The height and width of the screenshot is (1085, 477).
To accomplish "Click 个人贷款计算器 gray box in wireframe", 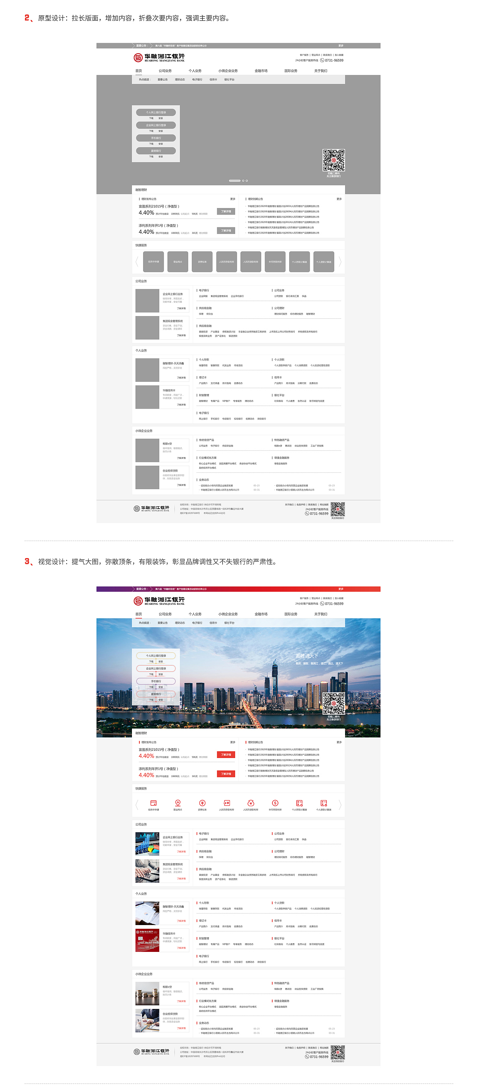I will [x=324, y=262].
